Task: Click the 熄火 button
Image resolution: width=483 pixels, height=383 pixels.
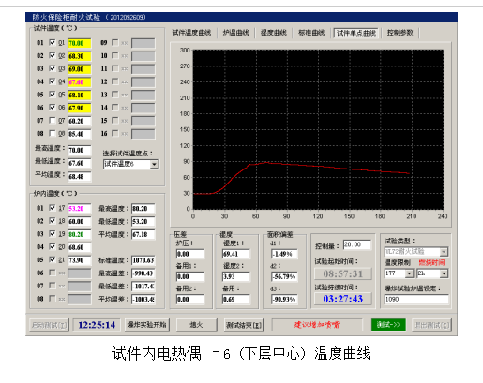Action: tap(197, 325)
